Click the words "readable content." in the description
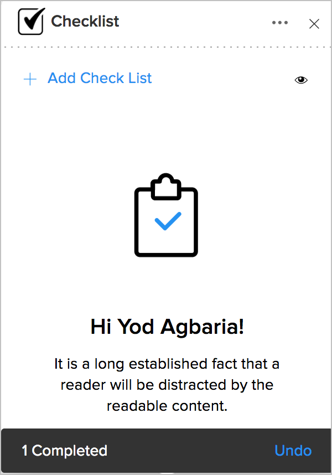 (x=167, y=406)
